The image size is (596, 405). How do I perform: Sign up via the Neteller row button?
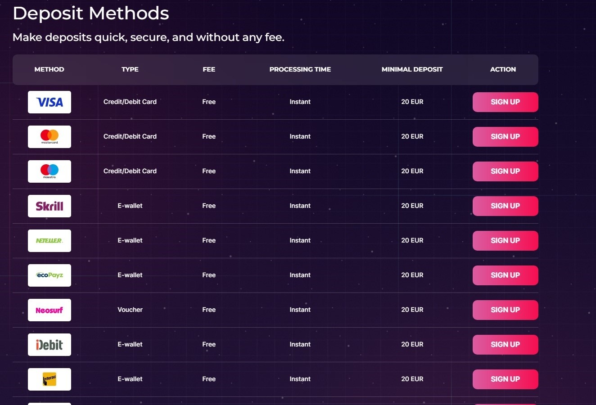tap(505, 241)
